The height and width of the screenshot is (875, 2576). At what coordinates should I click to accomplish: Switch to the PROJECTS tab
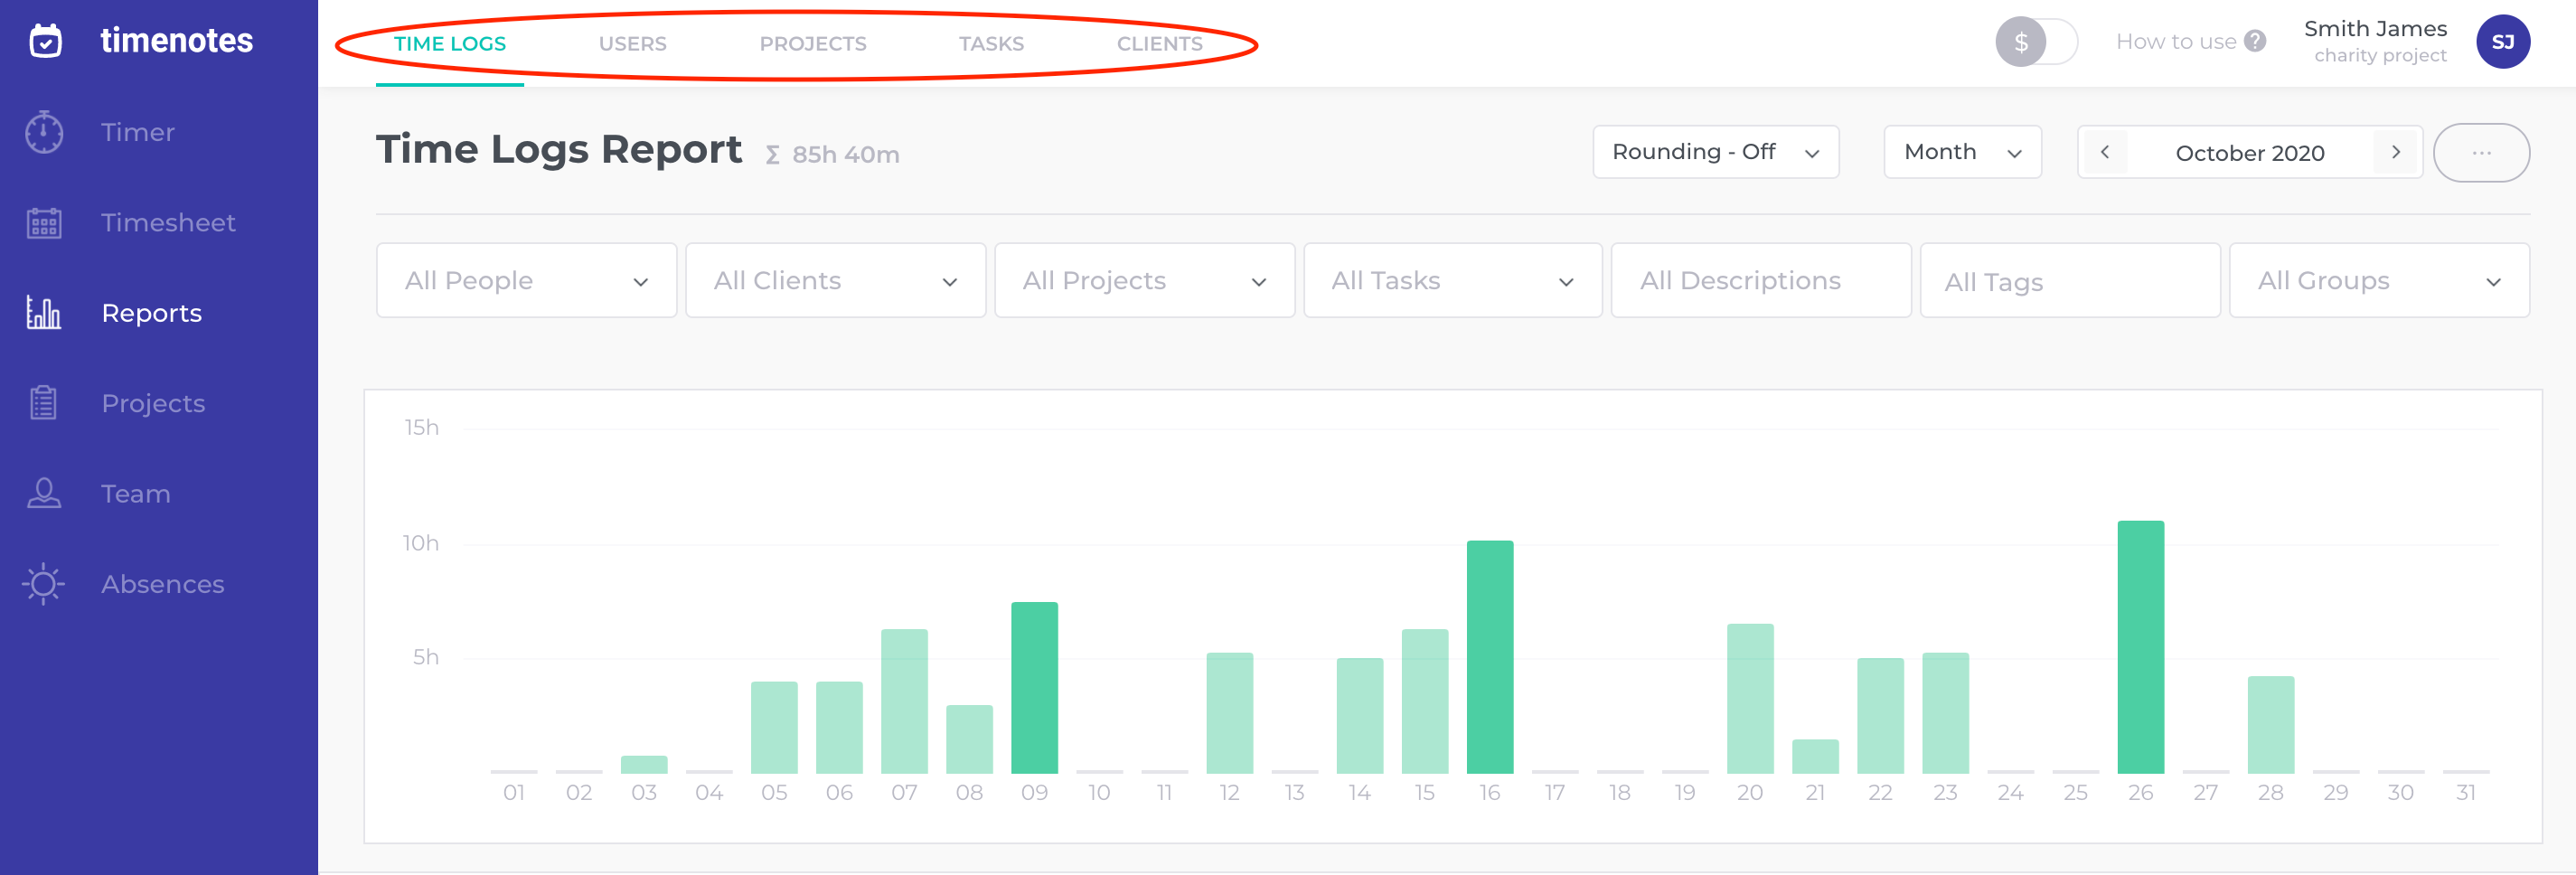[x=813, y=44]
